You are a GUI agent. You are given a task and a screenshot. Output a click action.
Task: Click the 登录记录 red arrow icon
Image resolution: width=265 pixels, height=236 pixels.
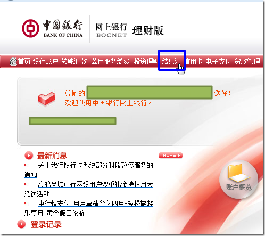click(x=21, y=224)
